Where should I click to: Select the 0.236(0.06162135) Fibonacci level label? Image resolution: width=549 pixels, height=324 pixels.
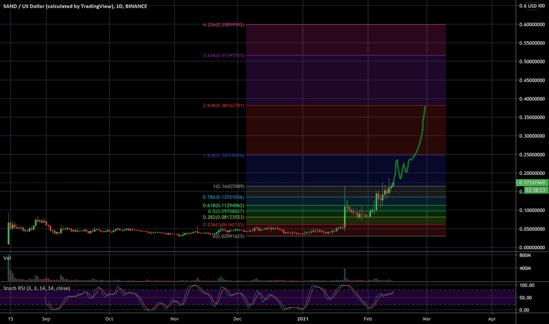point(224,224)
